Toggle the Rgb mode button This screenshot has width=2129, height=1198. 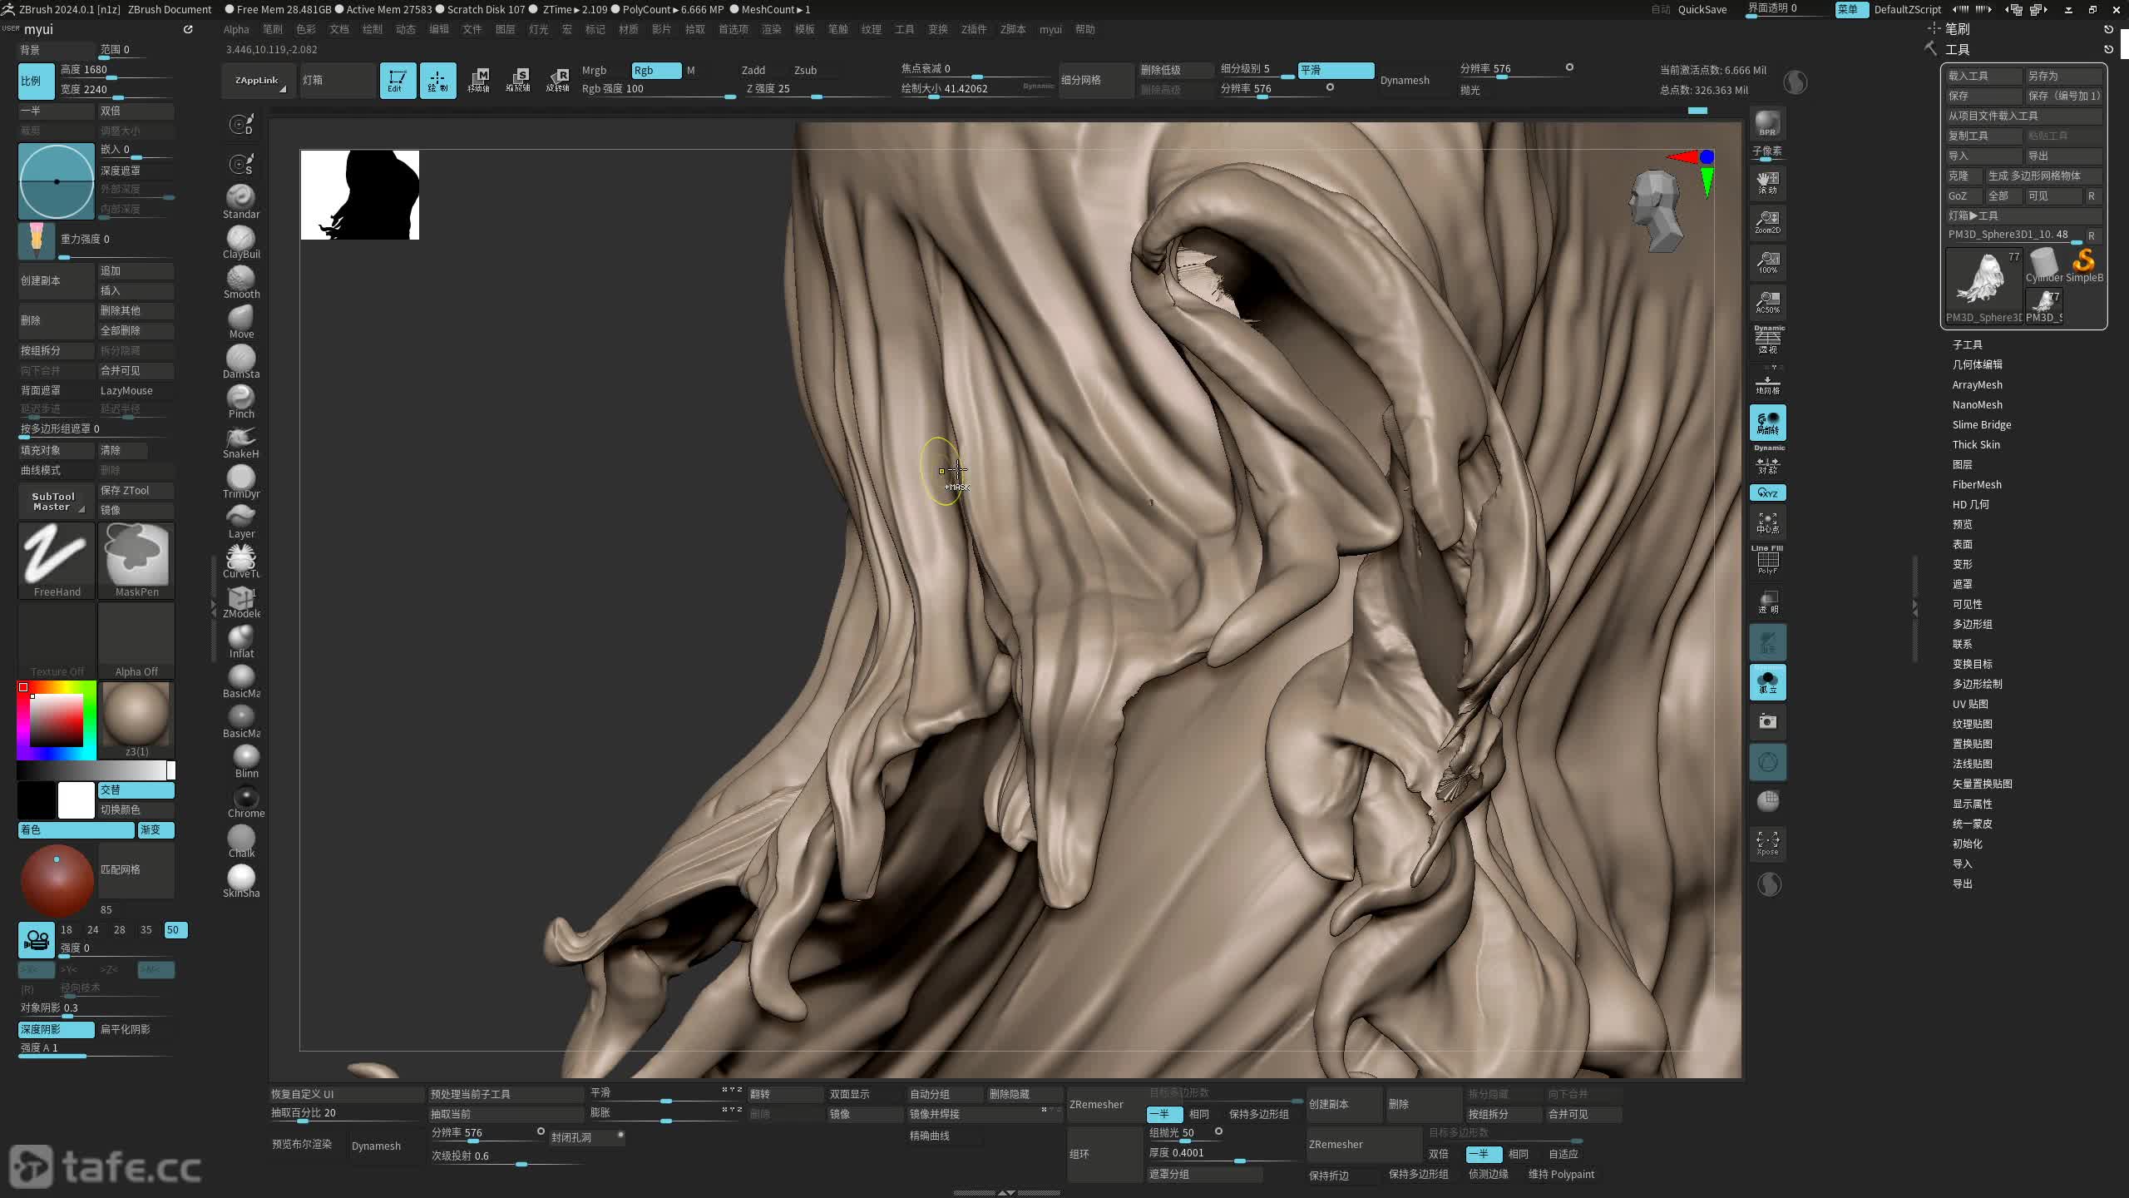pos(655,71)
